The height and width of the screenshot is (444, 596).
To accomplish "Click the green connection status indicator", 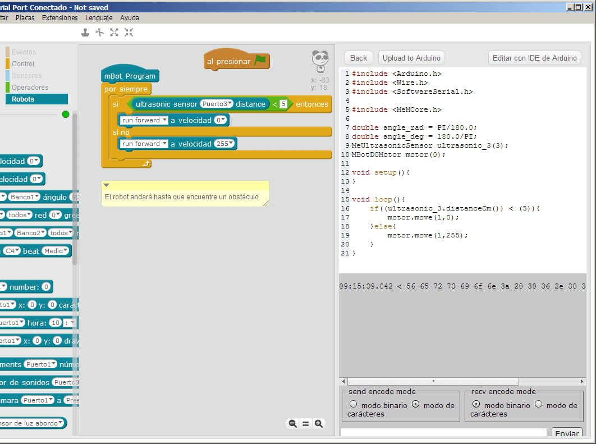I will click(66, 114).
